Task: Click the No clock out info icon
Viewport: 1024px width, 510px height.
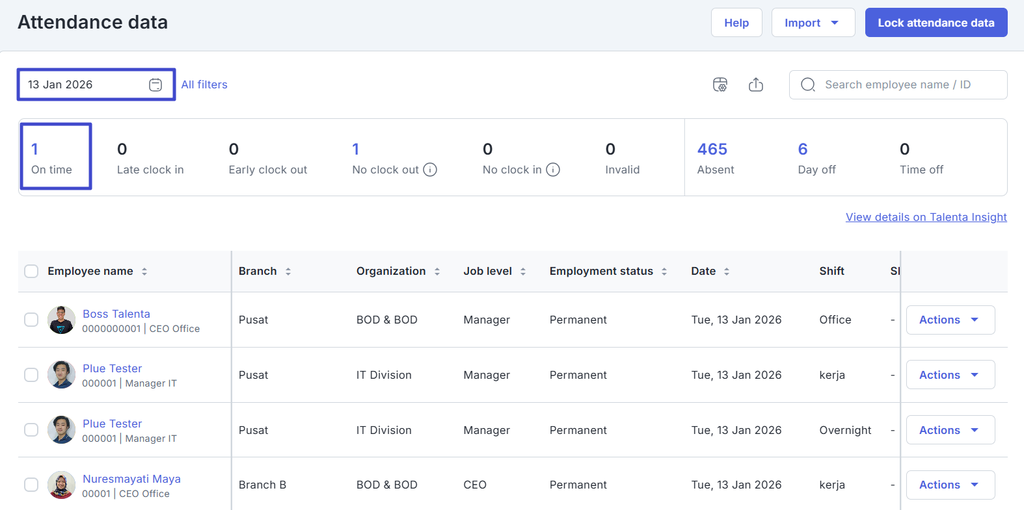Action: [430, 170]
